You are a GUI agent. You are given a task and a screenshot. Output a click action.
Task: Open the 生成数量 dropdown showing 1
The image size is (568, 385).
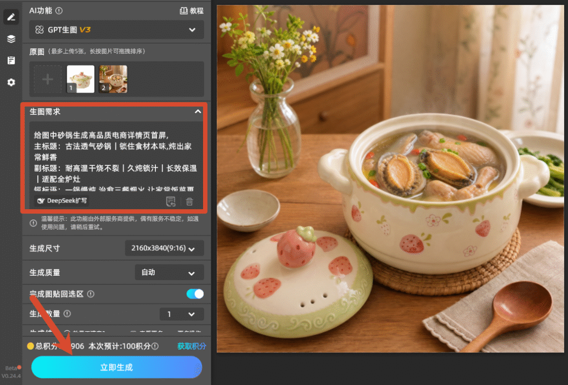click(x=181, y=314)
